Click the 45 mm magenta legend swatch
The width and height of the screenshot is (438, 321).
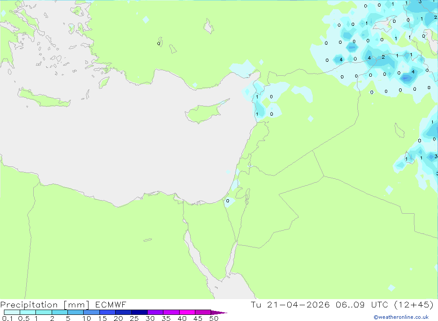(203, 312)
